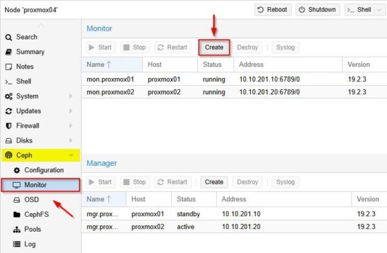387x253 pixels.
Task: Click the note icon beside Notes
Action: tap(8, 66)
